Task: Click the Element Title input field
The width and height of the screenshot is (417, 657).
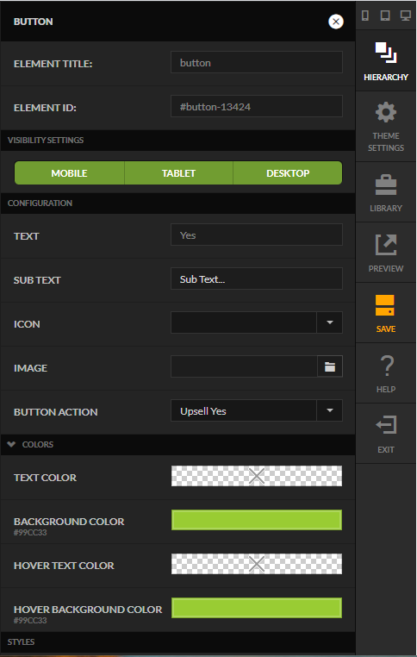Action: pos(257,62)
